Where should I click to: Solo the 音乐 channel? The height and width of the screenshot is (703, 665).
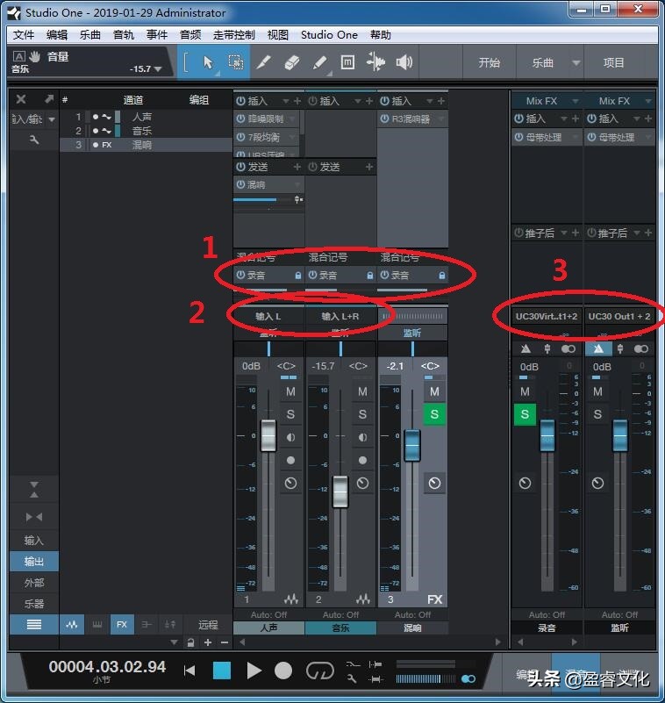pyautogui.click(x=362, y=414)
